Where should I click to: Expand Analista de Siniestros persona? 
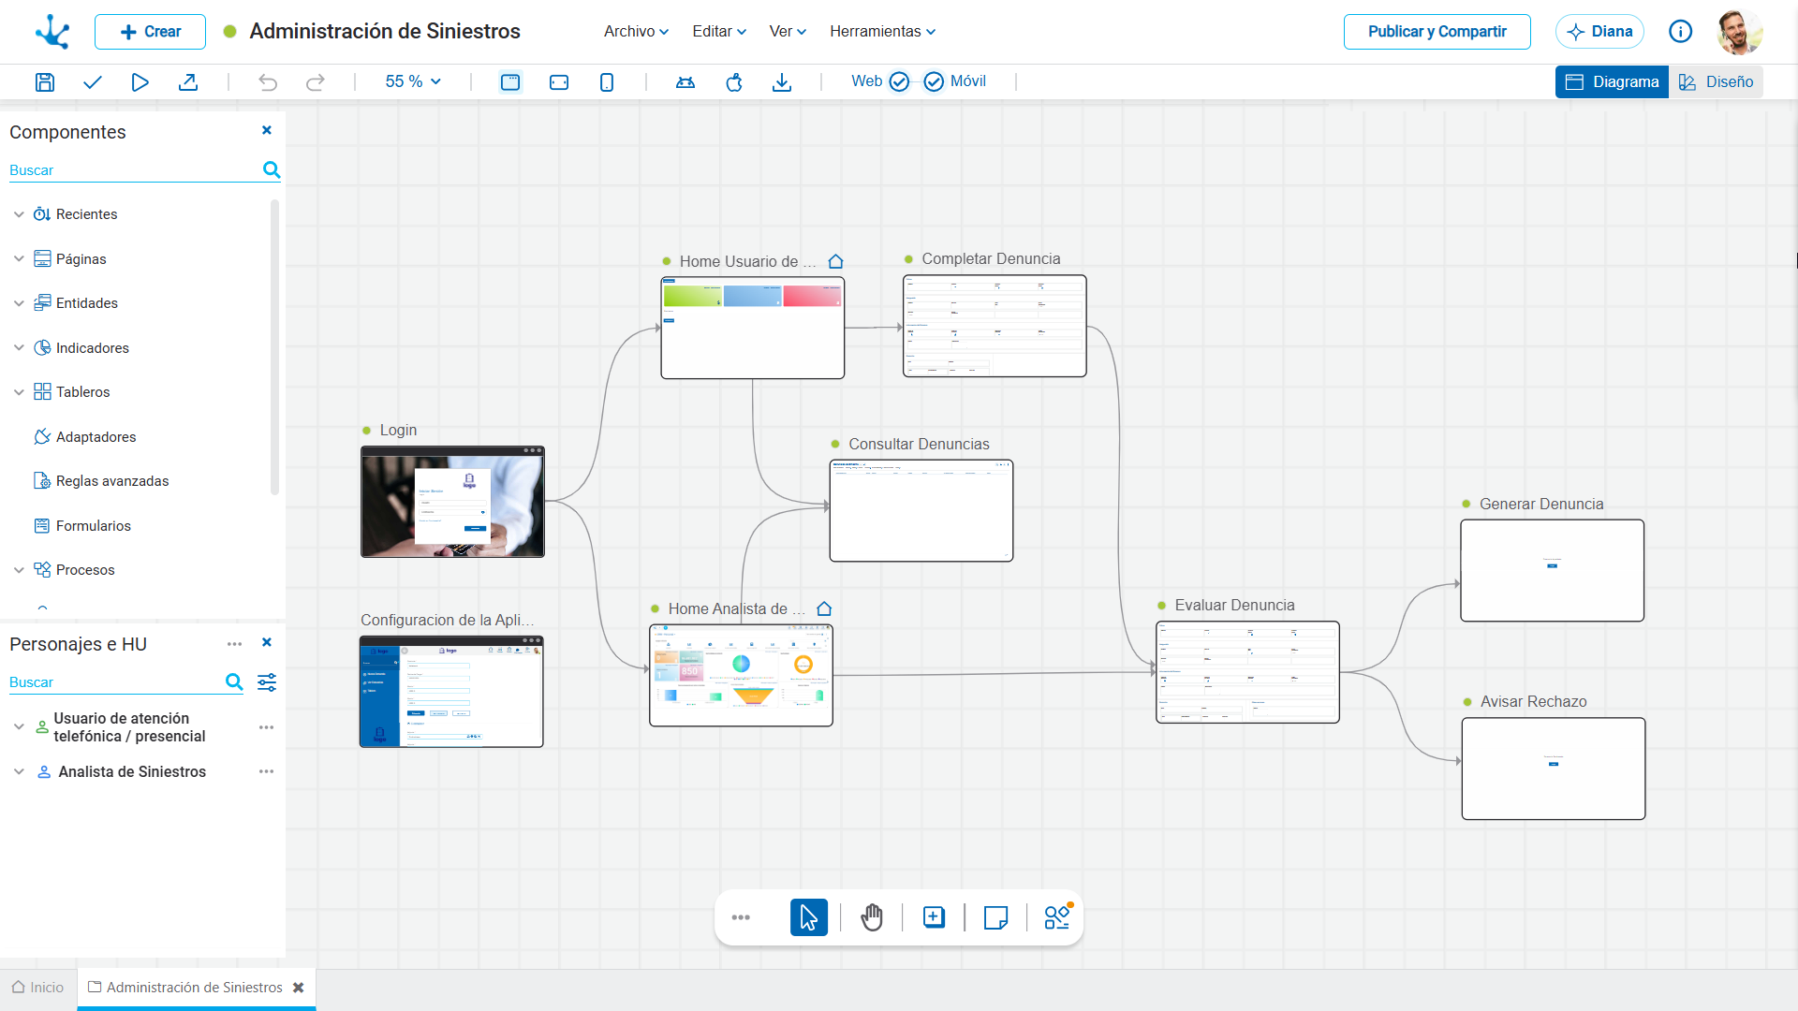(x=19, y=772)
